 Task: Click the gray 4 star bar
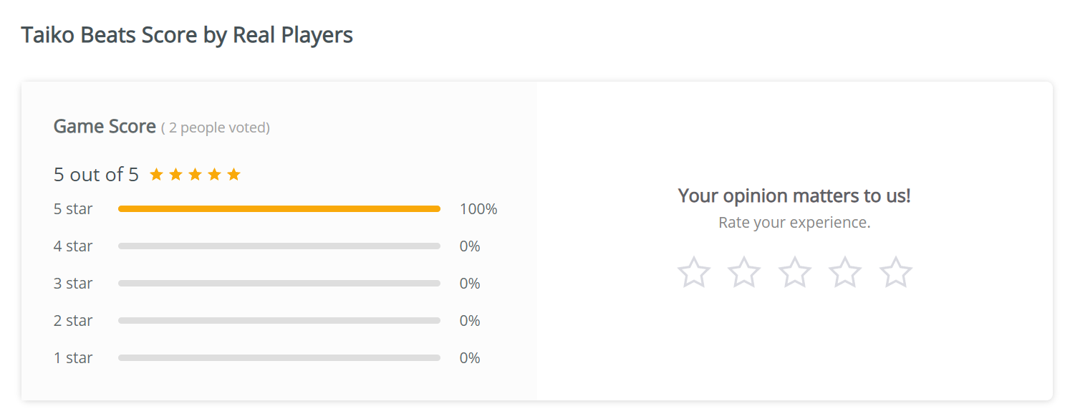pos(279,246)
